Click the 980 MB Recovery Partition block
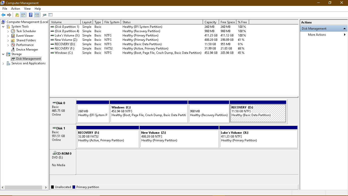Screen dimensions: 348x196 coord(209,111)
